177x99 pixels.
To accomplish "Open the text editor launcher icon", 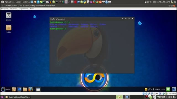I will pyautogui.click(x=88, y=2).
